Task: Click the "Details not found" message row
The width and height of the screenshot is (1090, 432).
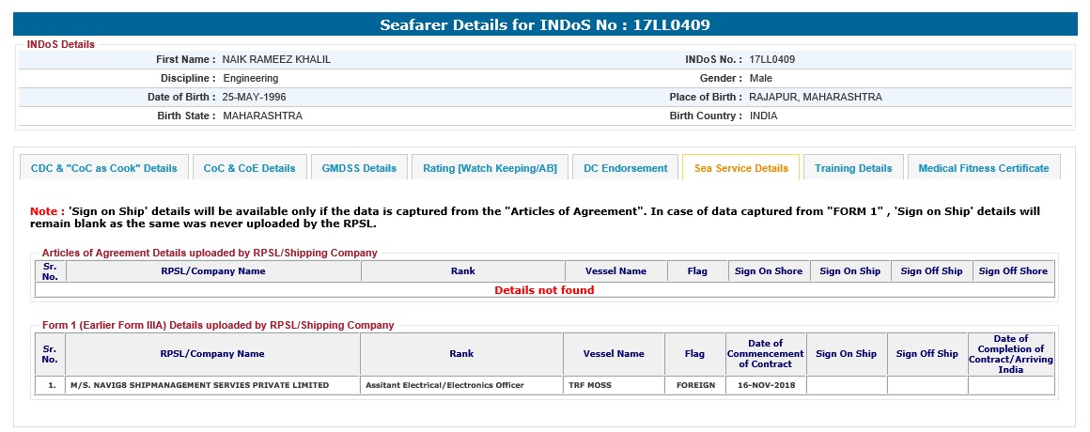Action: coord(544,290)
